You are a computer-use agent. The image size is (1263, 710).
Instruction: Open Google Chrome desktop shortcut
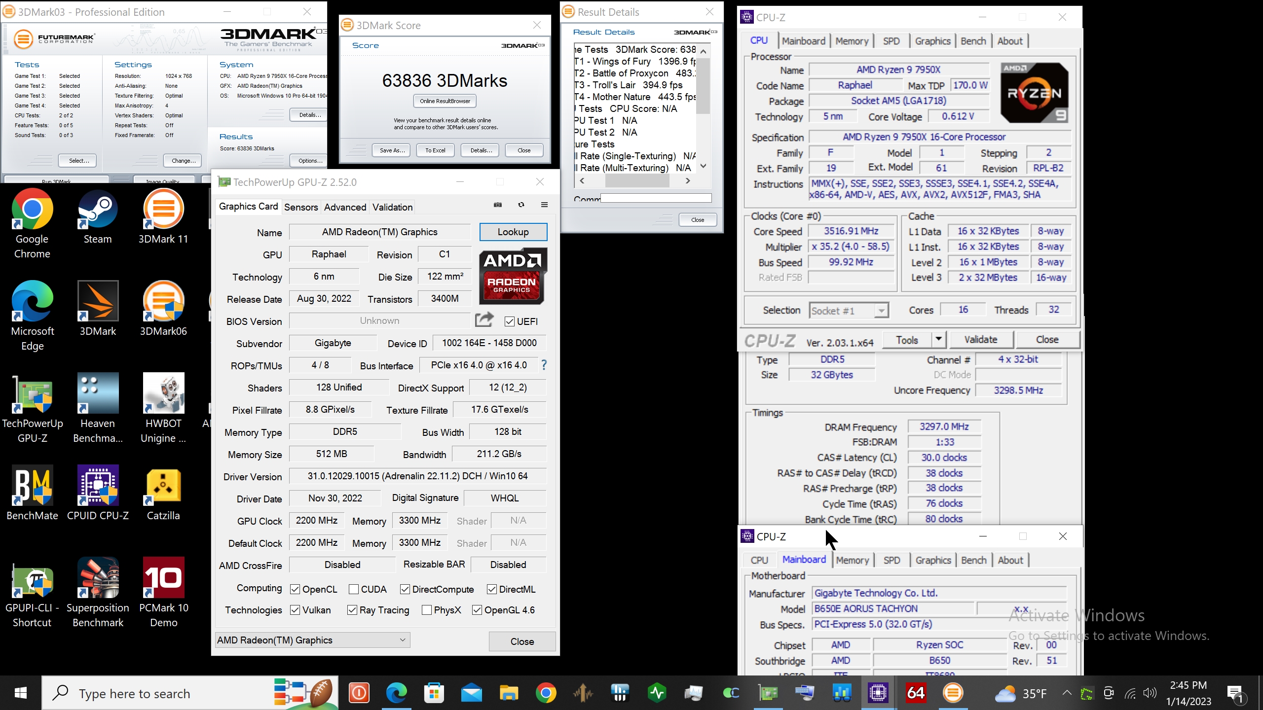32,224
